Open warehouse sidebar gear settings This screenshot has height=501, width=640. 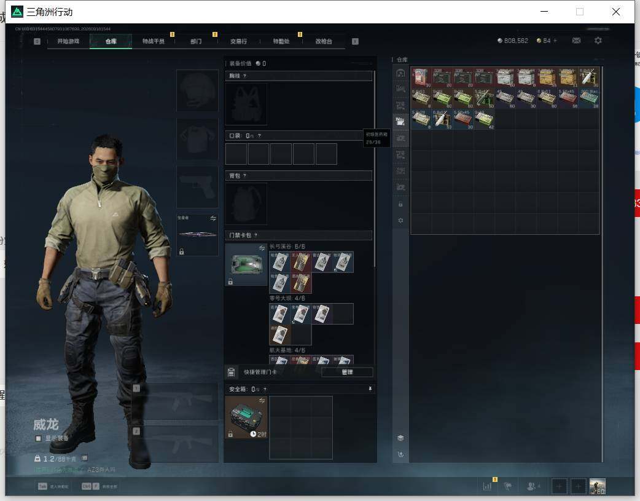[x=400, y=220]
